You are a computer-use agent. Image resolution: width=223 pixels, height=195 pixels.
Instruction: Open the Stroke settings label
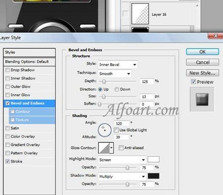(16, 161)
